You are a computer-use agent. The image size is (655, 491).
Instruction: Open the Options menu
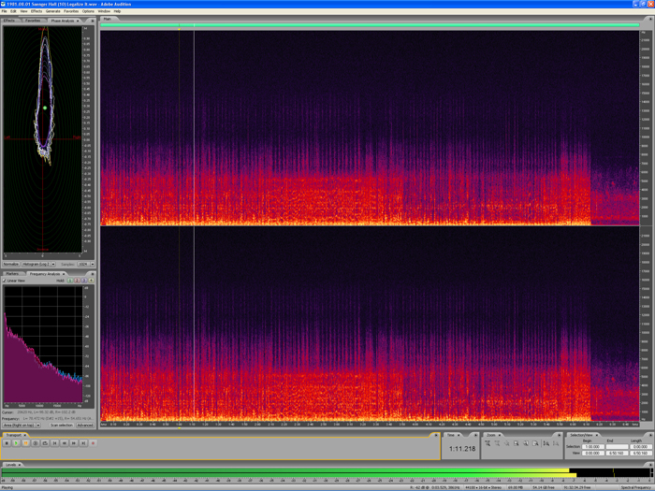88,11
